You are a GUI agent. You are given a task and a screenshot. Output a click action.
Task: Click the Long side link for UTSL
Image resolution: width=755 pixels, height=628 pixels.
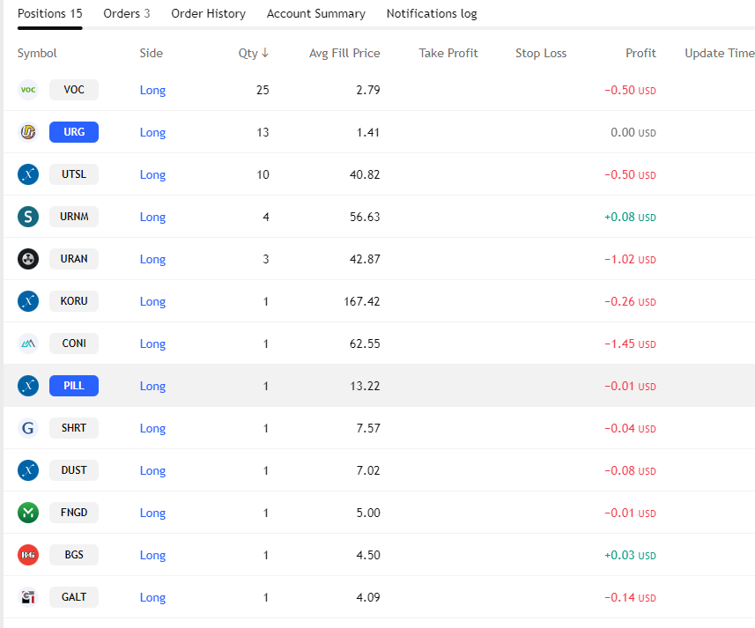(x=152, y=174)
